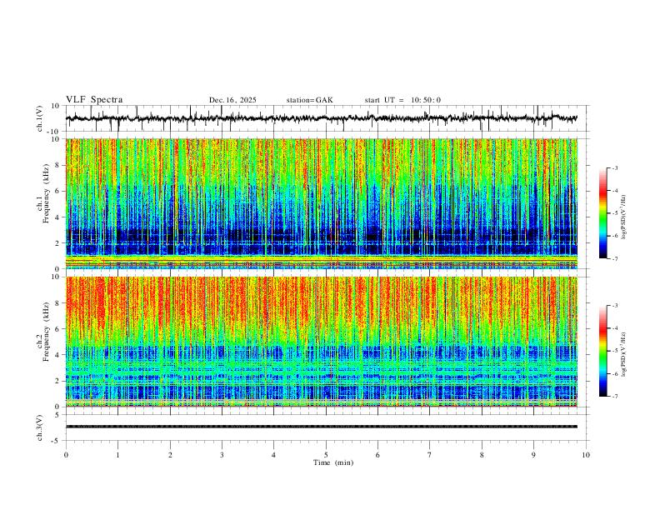Click the ch.1 spectrogram plot
This screenshot has width=660, height=510.
[322, 203]
